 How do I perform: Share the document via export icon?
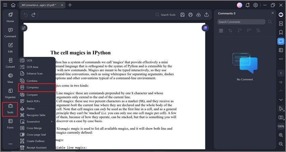pos(207,15)
